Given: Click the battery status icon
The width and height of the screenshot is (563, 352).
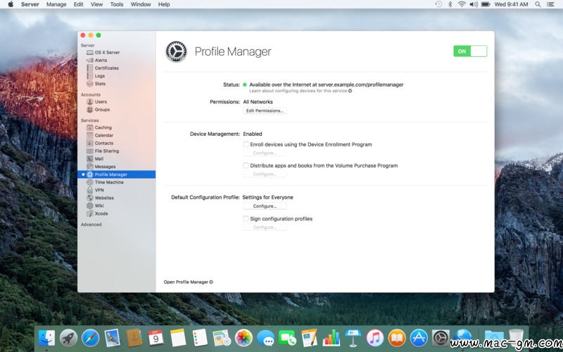Looking at the screenshot, I should [x=486, y=4].
